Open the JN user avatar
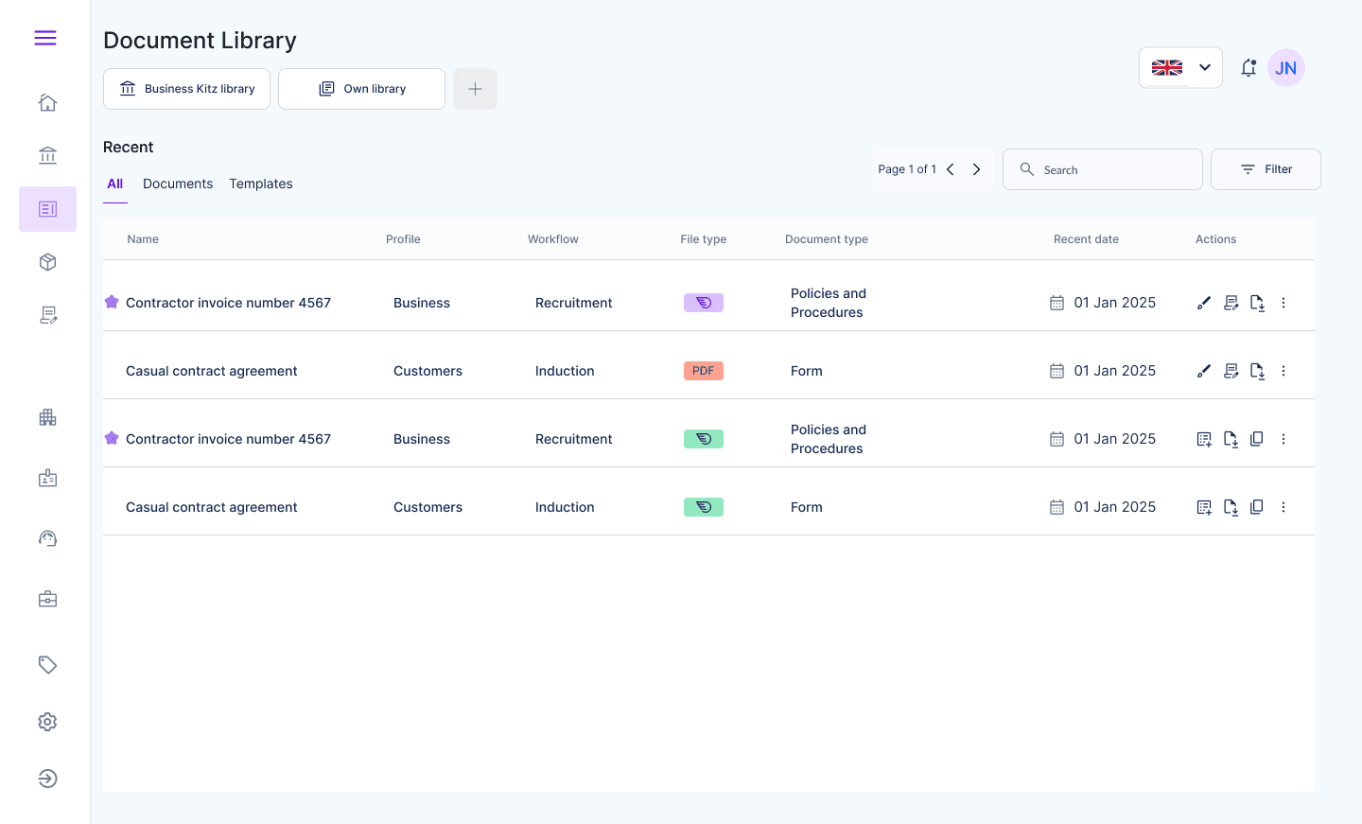 (1285, 68)
